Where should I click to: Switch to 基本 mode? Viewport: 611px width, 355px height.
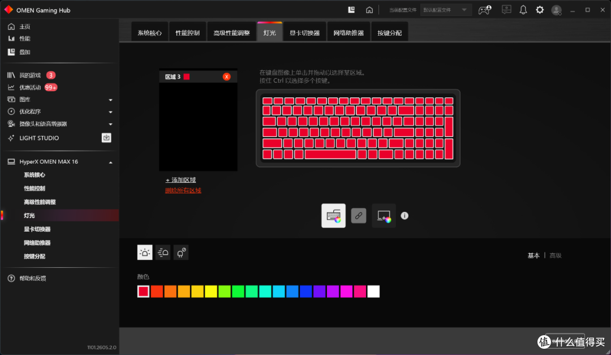click(x=533, y=255)
